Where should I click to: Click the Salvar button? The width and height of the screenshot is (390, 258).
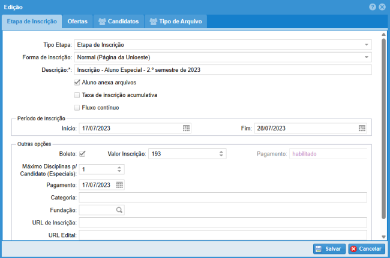point(328,248)
